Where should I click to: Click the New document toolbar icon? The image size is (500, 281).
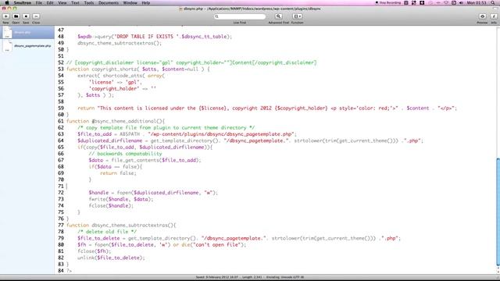tap(5, 16)
